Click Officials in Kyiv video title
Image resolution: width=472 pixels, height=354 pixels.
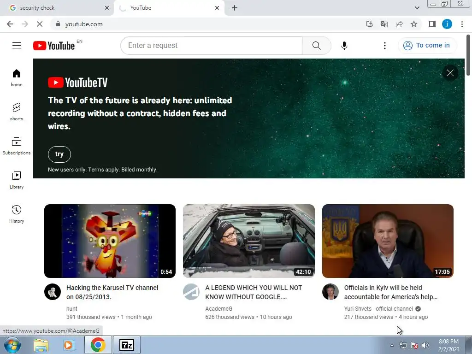(x=391, y=292)
